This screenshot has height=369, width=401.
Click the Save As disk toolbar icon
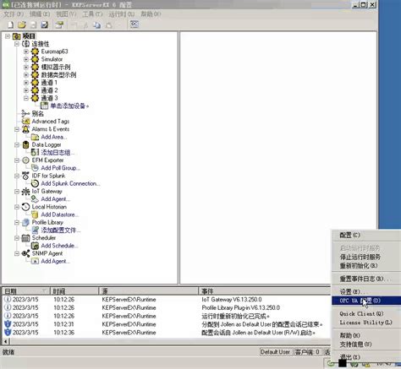(45, 24)
